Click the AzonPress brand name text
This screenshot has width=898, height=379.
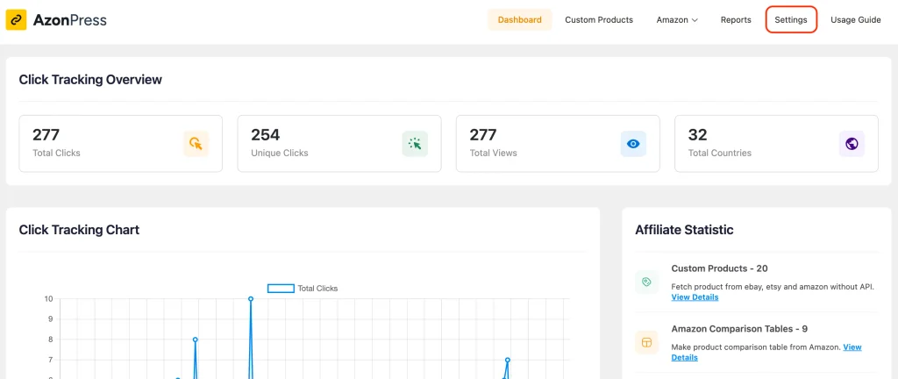click(x=70, y=20)
